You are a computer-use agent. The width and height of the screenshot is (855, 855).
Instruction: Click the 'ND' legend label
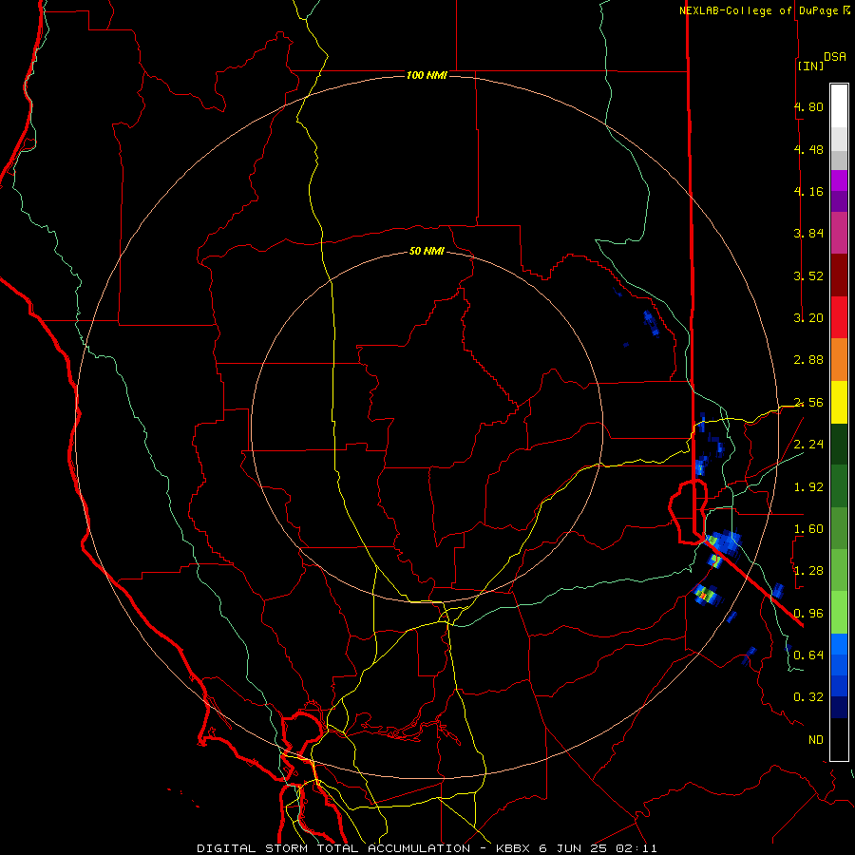coord(816,740)
